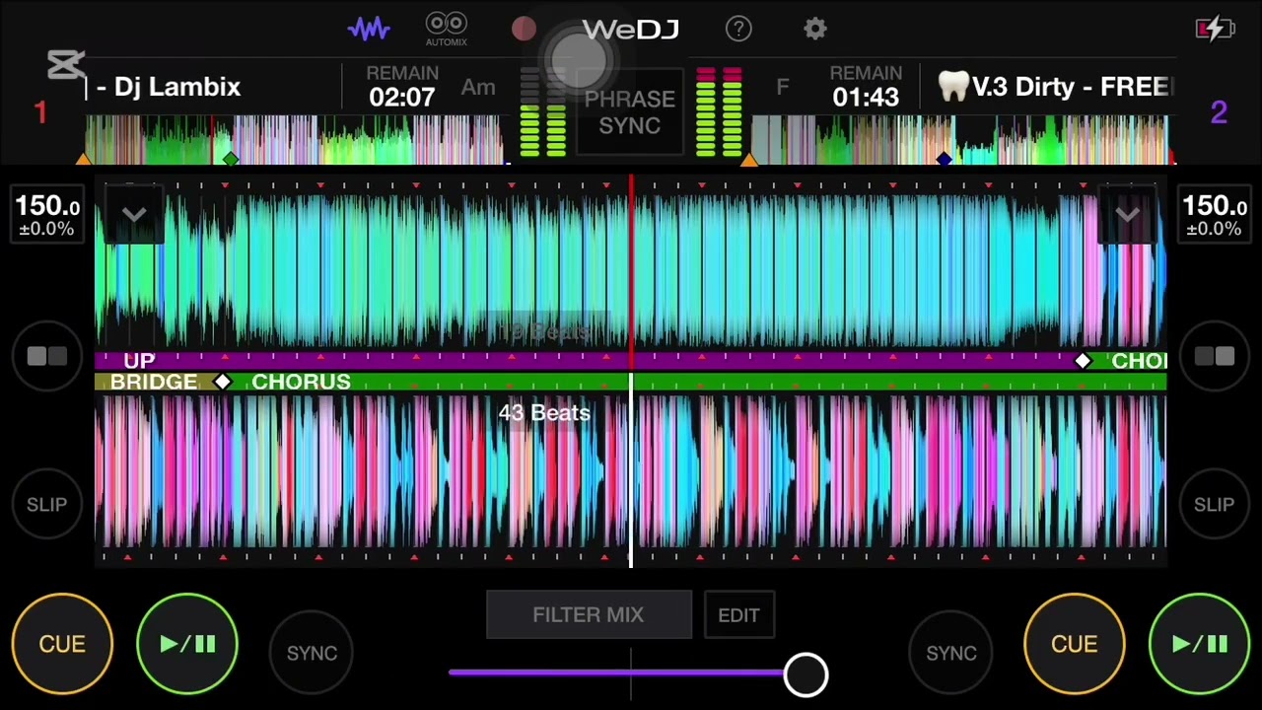
Task: Select orange cue triangle on deck 2 overview
Action: [x=749, y=158]
